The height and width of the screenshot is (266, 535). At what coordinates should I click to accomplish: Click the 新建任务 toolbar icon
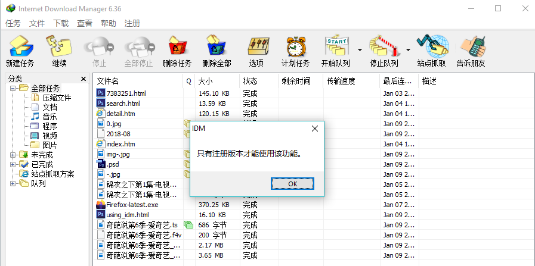point(20,45)
